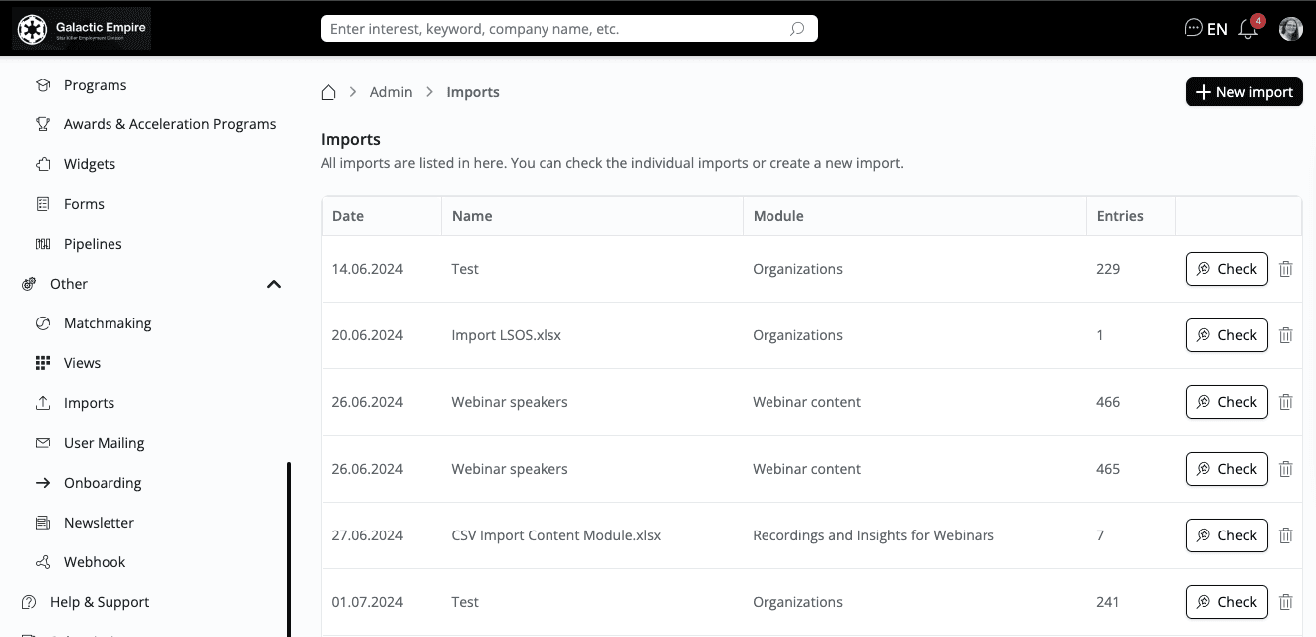
Task: Collapse the Other sidebar section
Action: click(274, 284)
